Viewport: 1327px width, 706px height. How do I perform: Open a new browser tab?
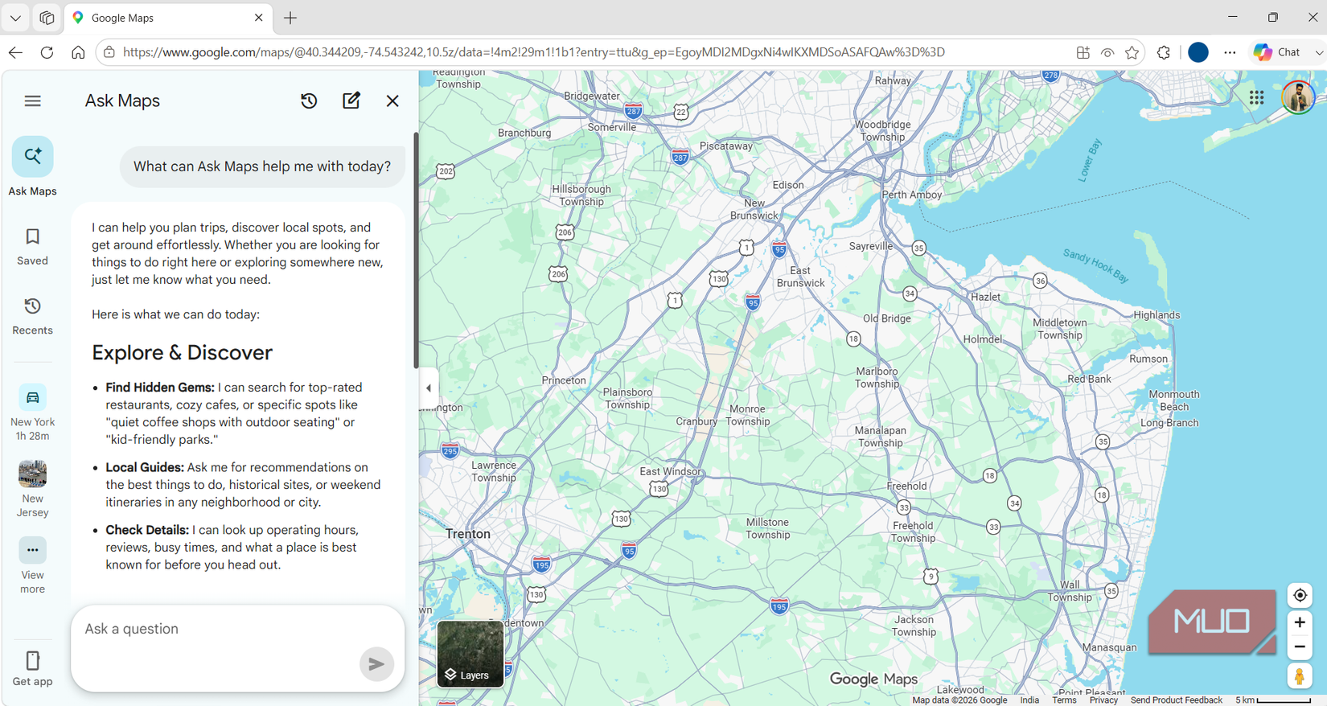290,18
